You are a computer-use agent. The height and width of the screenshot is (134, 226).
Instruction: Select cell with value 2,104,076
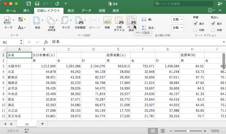93,66
